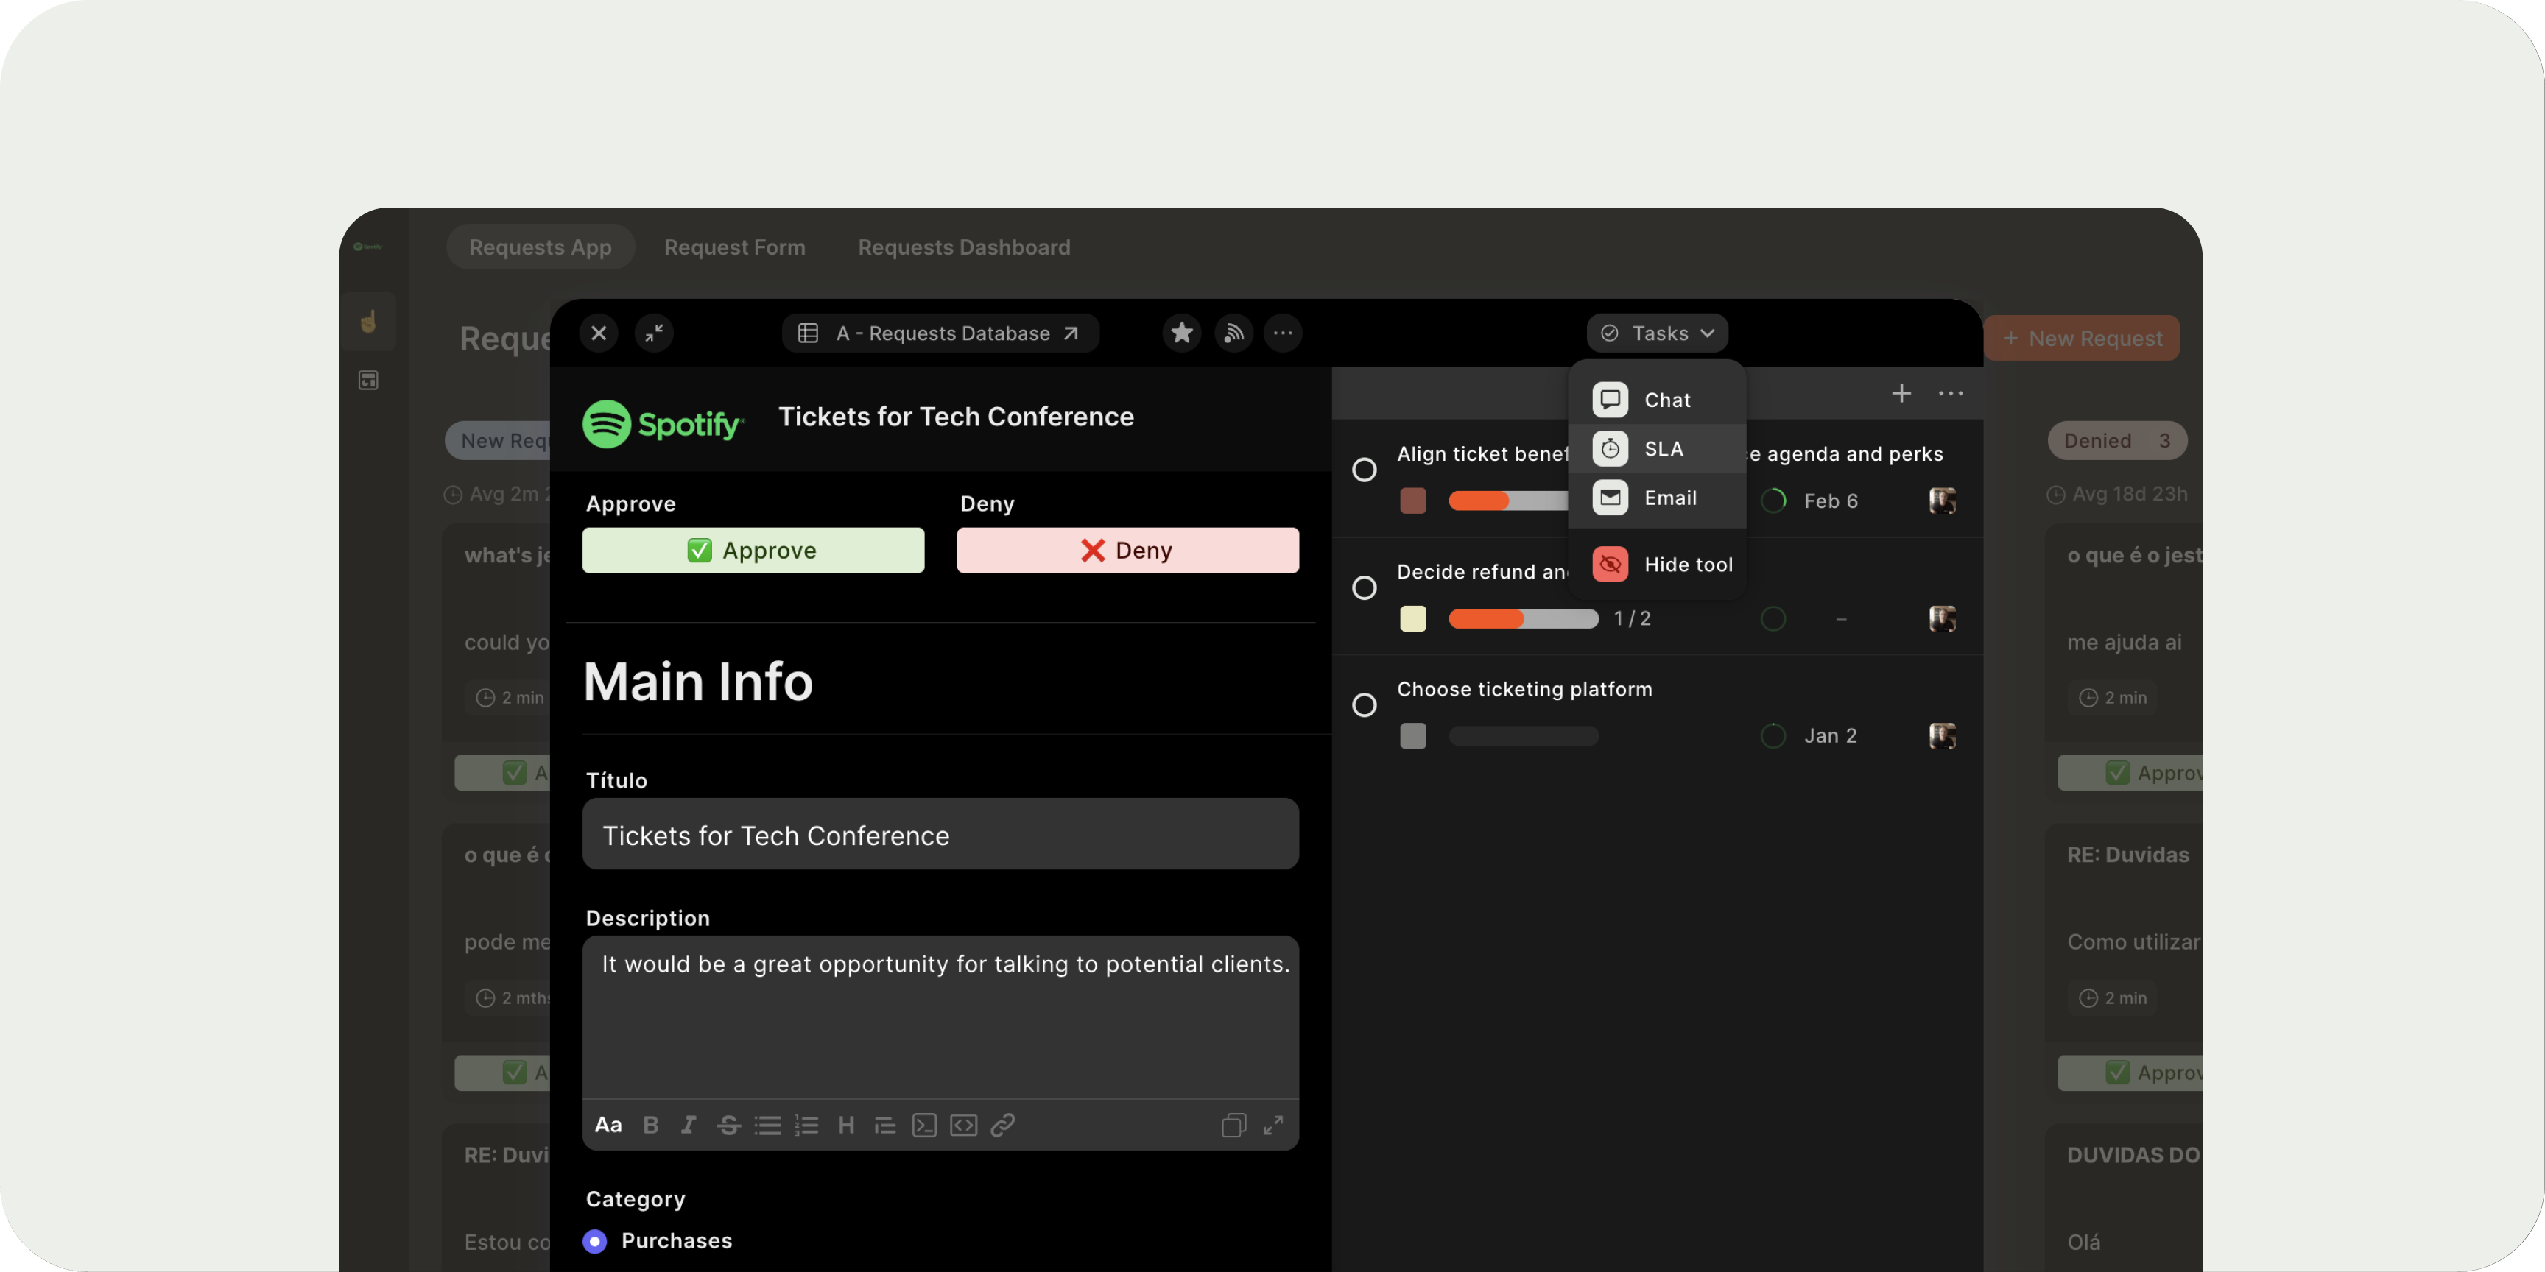Check off 'Decide refund' task circle
Image resolution: width=2545 pixels, height=1272 pixels.
tap(1363, 587)
